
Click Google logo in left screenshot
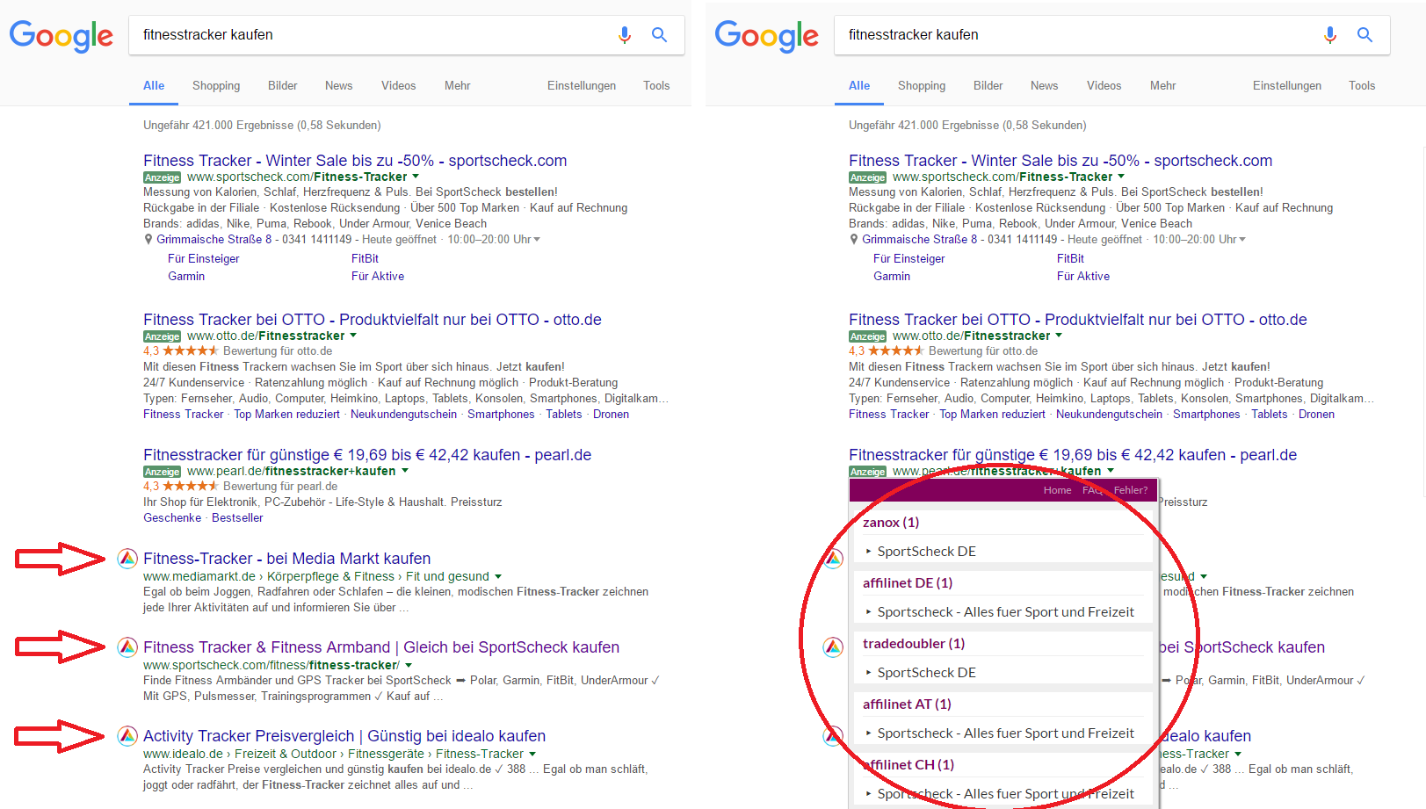point(62,36)
